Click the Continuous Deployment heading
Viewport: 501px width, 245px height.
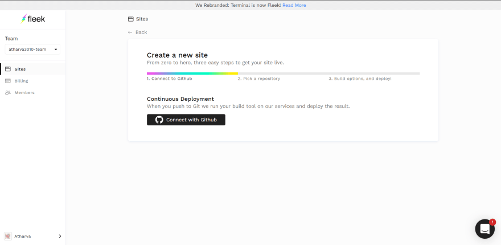pyautogui.click(x=180, y=99)
